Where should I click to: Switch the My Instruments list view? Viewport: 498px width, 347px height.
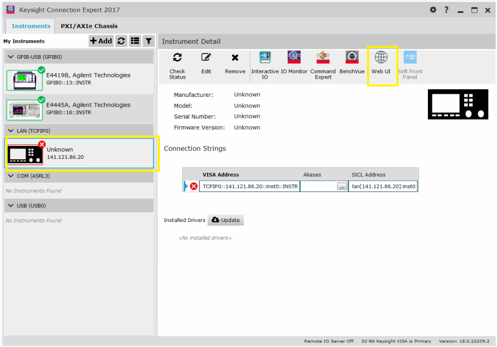tap(135, 41)
